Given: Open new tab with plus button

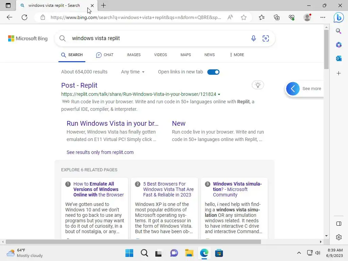Looking at the screenshot, I should coord(103,5).
